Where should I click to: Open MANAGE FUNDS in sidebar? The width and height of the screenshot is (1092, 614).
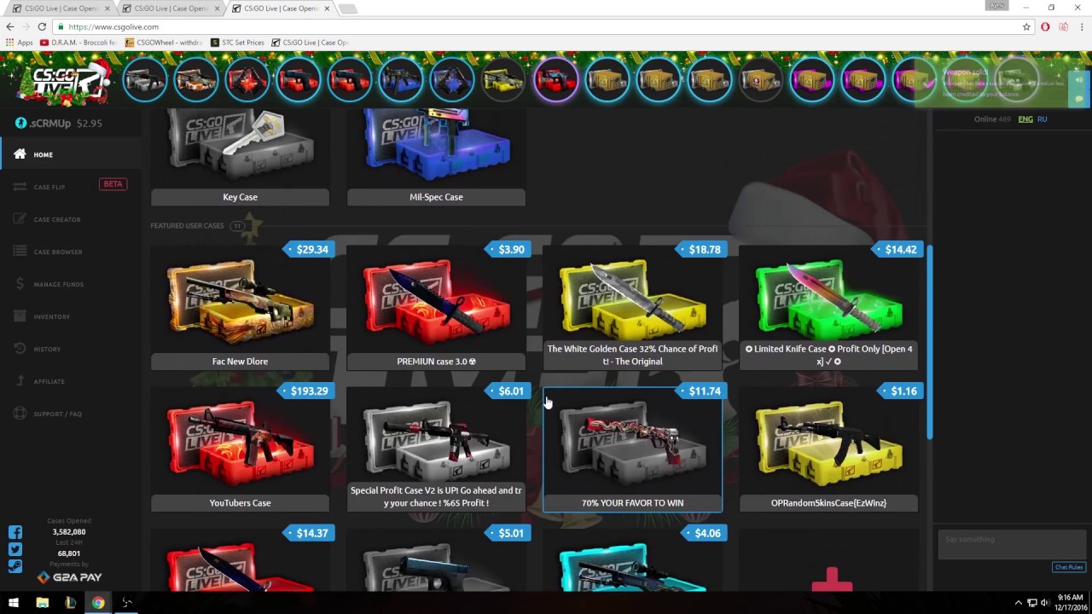[70, 284]
